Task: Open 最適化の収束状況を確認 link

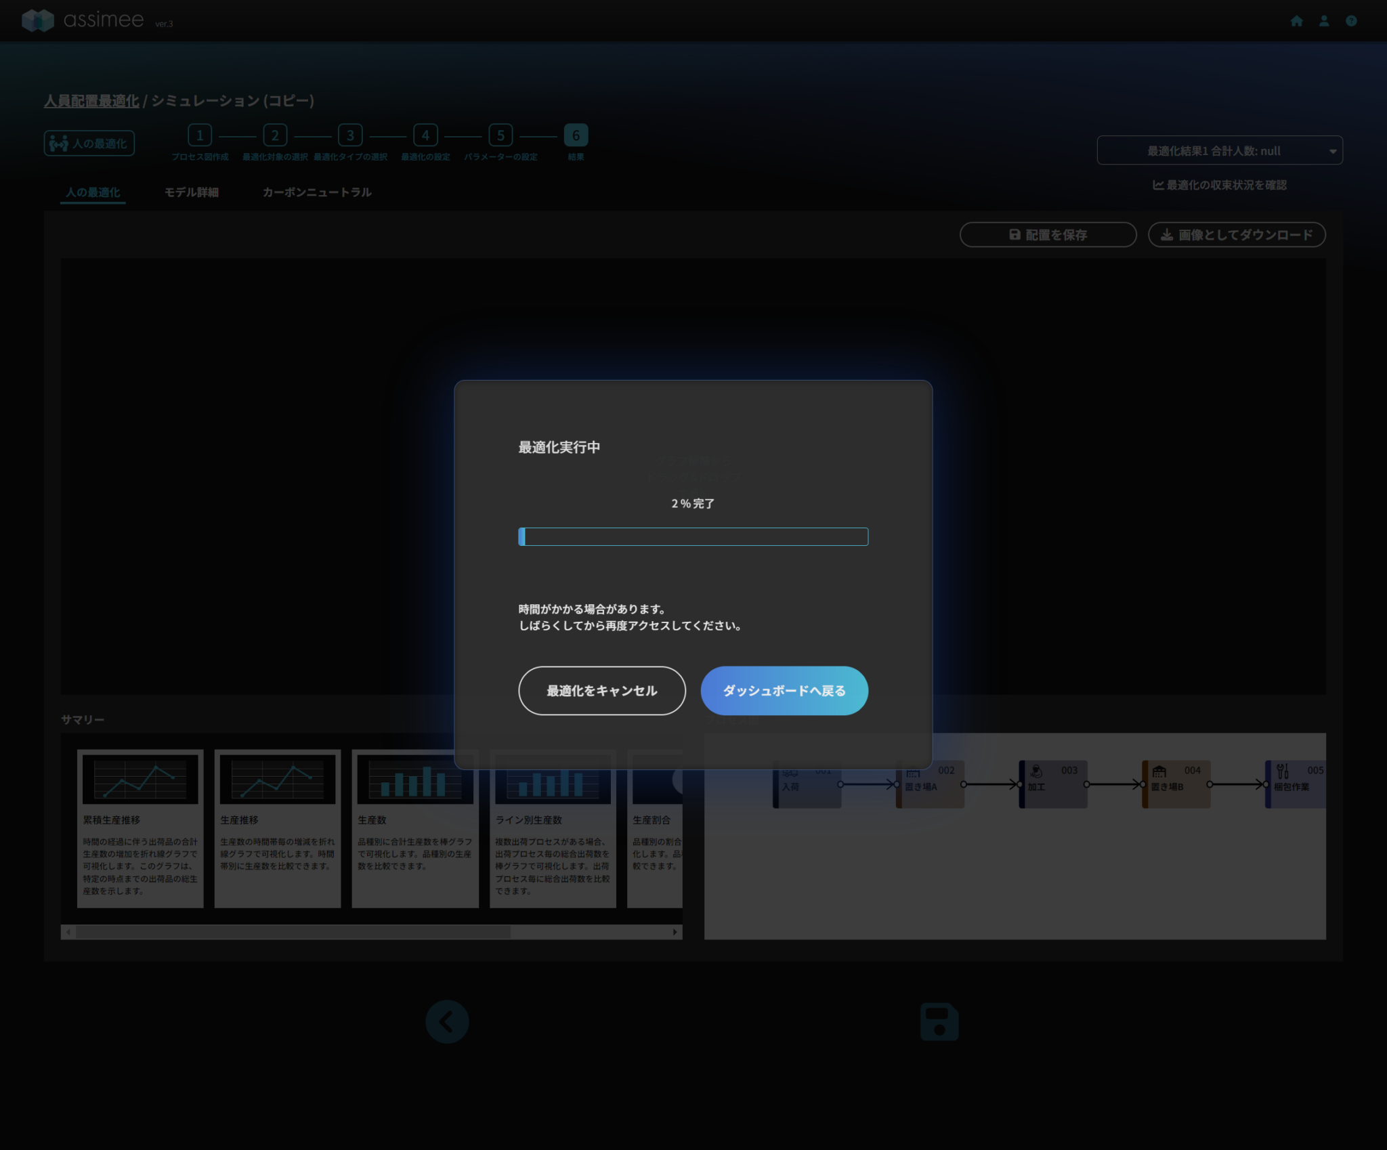Action: pos(1219,186)
